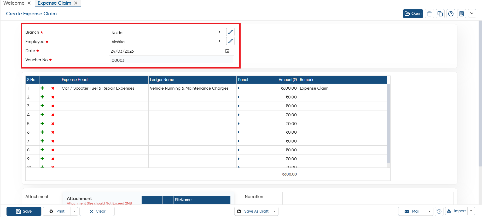Open the Date calendar picker icon

click(227, 51)
